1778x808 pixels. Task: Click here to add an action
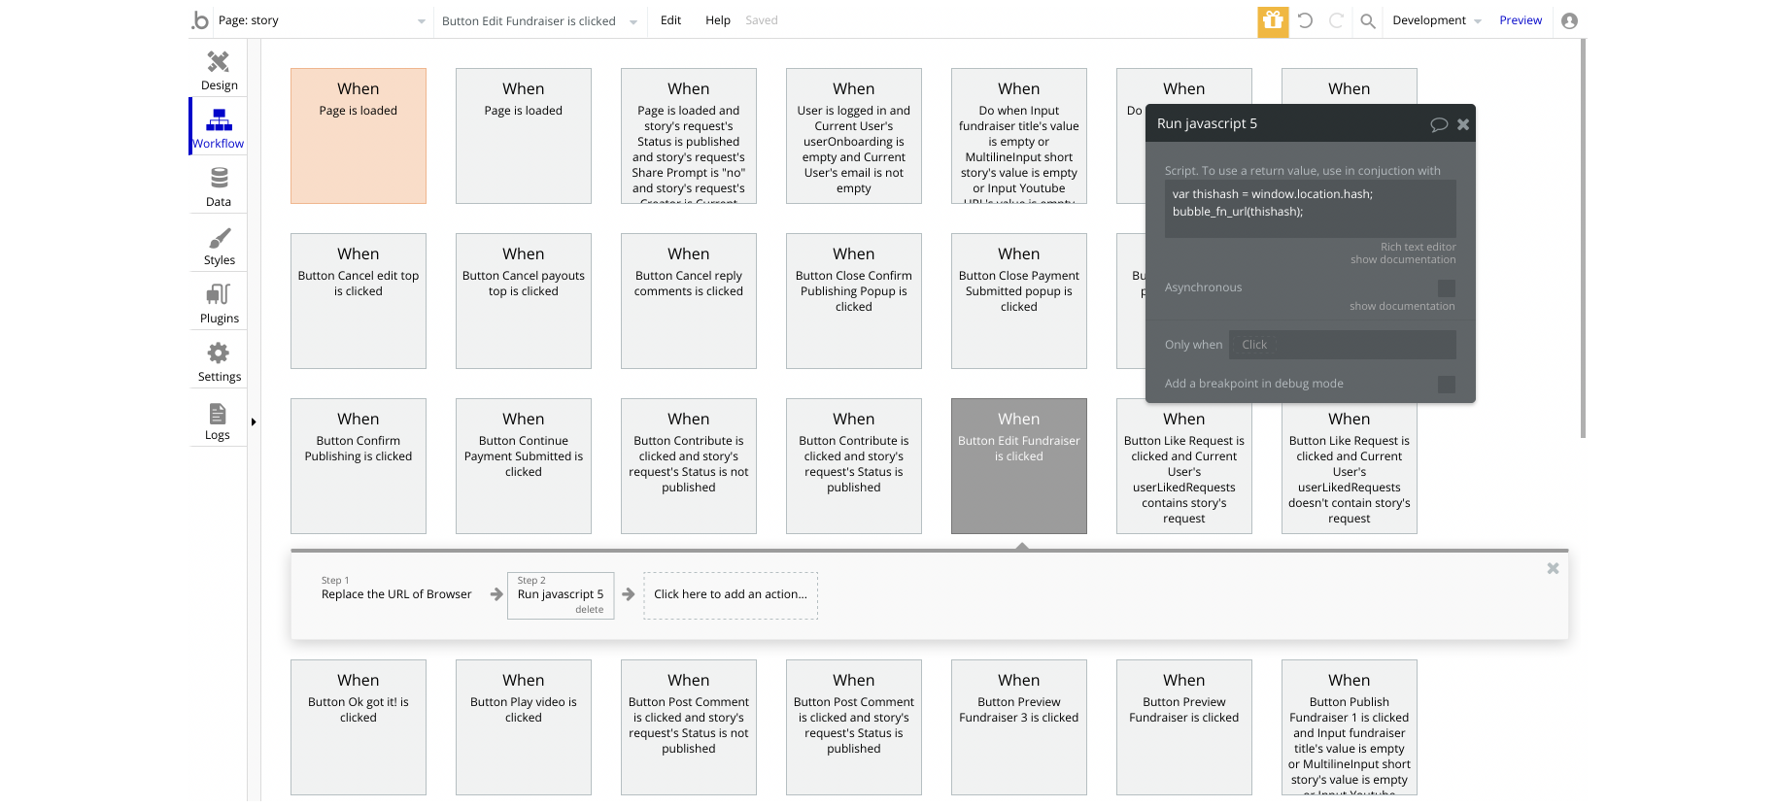[x=731, y=594]
